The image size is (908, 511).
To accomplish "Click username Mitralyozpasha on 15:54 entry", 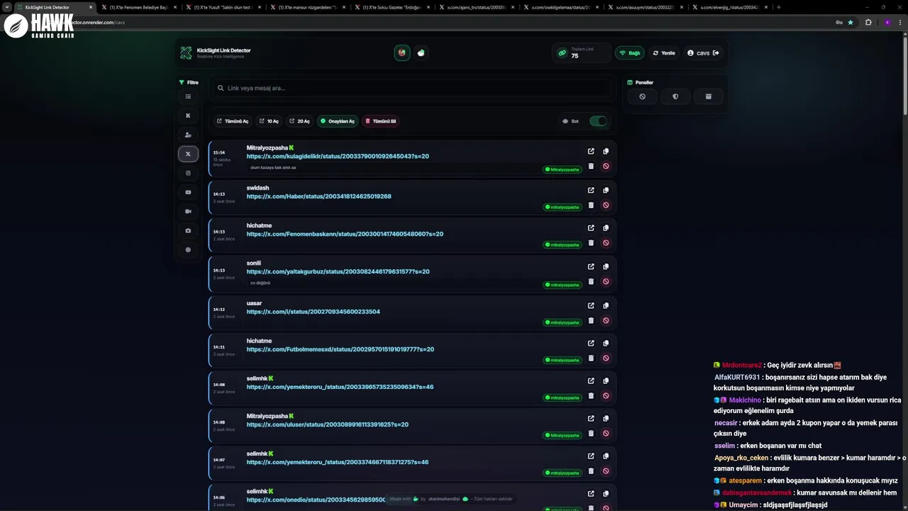I will 267,148.
